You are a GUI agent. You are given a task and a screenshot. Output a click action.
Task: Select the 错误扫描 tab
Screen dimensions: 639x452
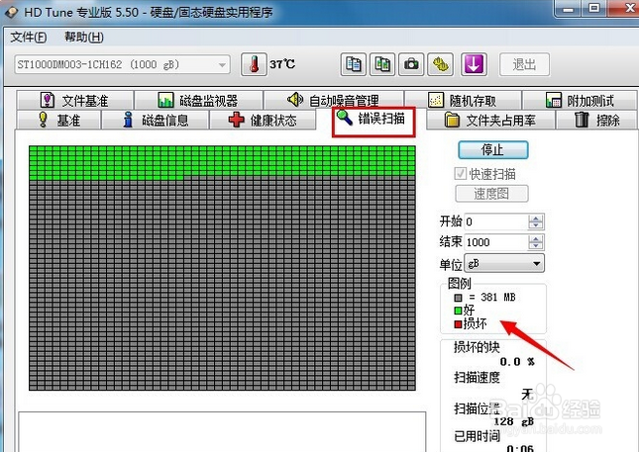[x=373, y=121]
